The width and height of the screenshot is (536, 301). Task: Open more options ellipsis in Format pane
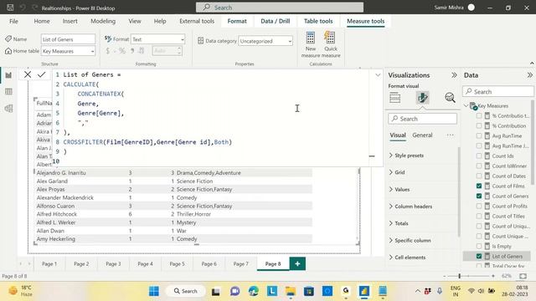(450, 135)
